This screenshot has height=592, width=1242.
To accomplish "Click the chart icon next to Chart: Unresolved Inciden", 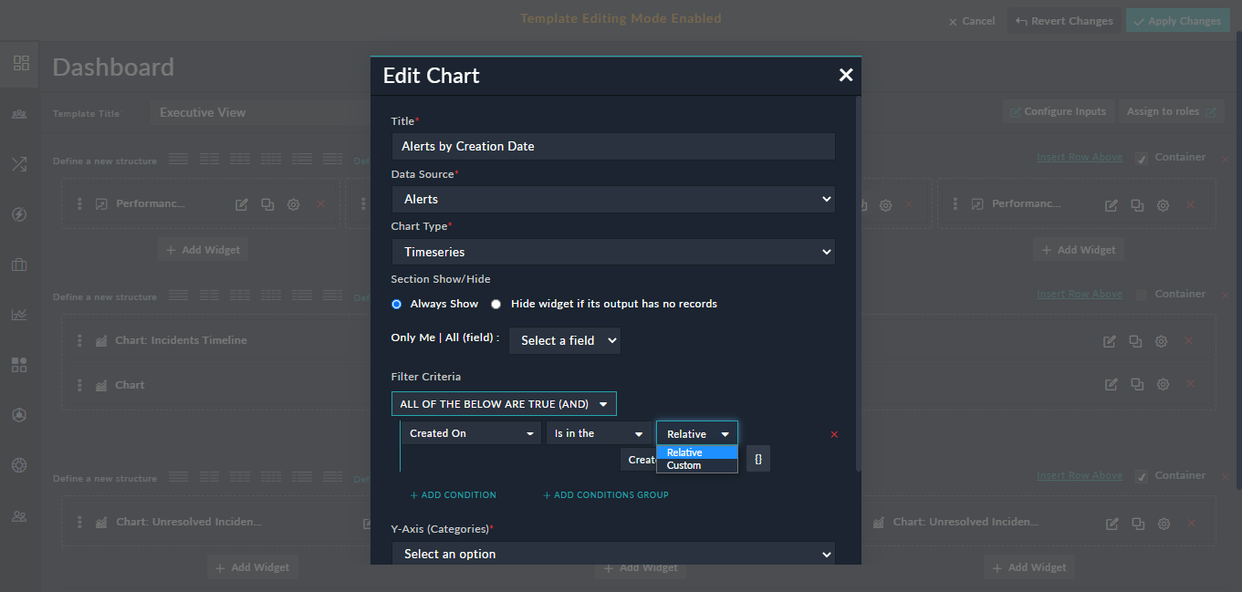I will (878, 522).
